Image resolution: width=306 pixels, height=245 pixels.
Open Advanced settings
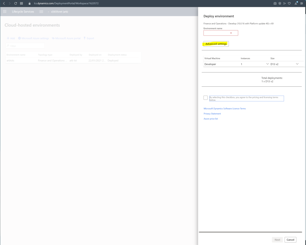point(216,44)
